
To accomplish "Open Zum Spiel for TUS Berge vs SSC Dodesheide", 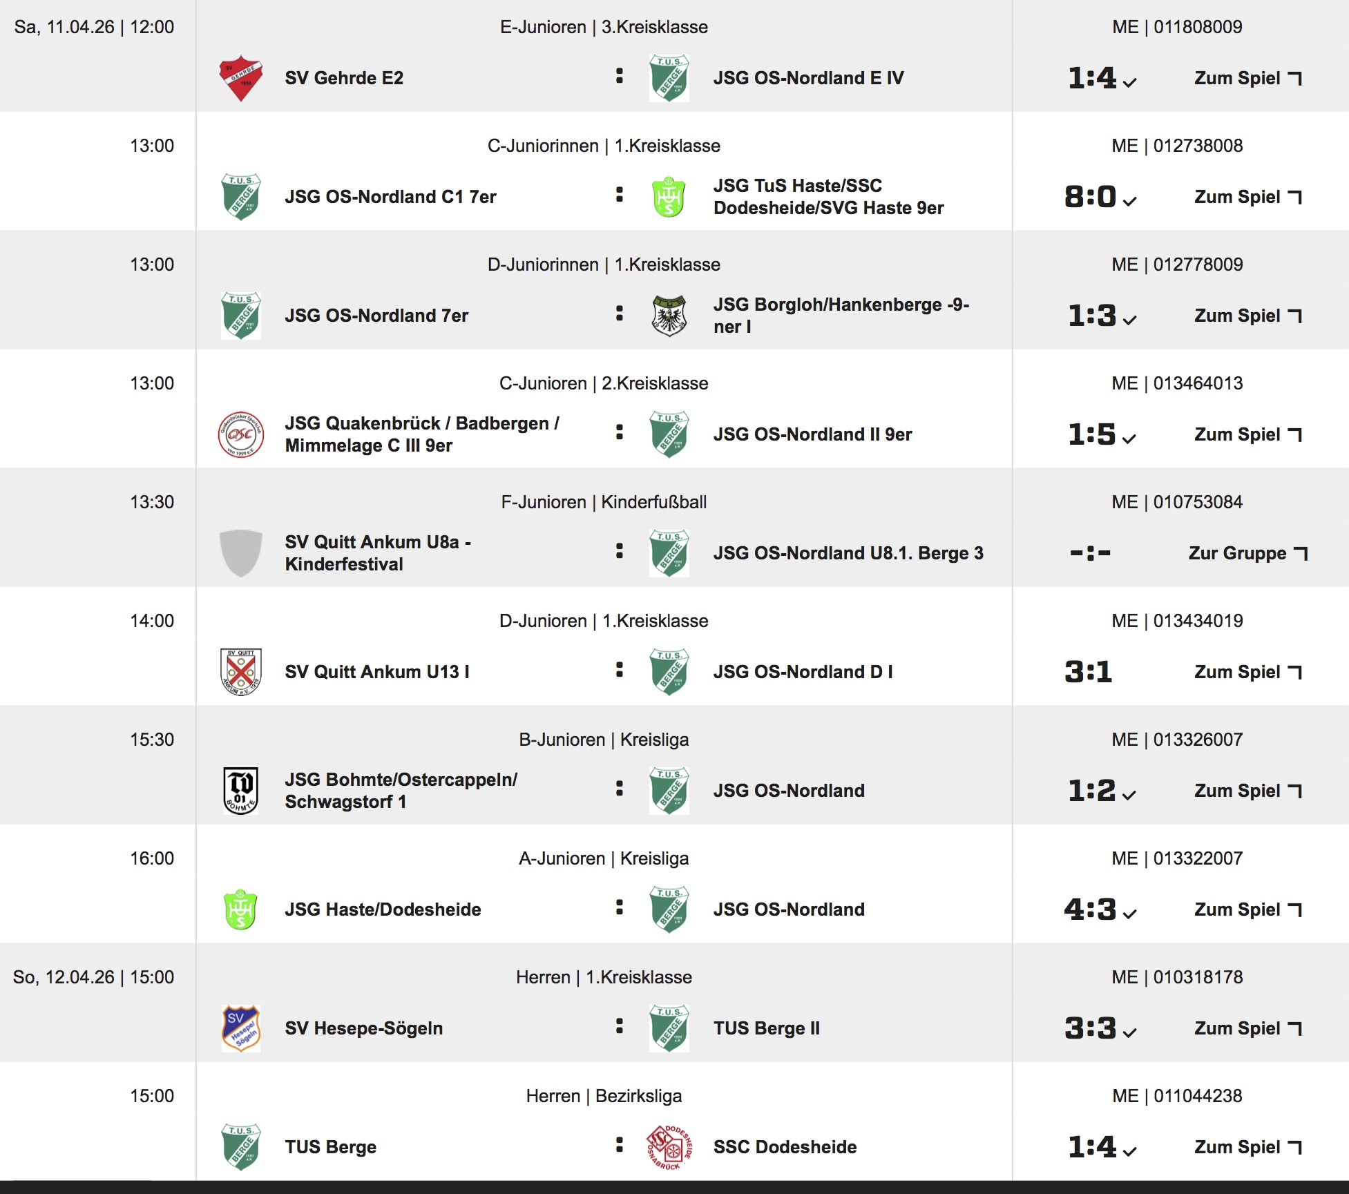I will tap(1247, 1147).
